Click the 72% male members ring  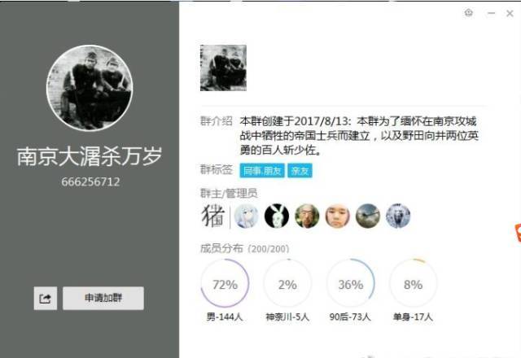pos(225,283)
